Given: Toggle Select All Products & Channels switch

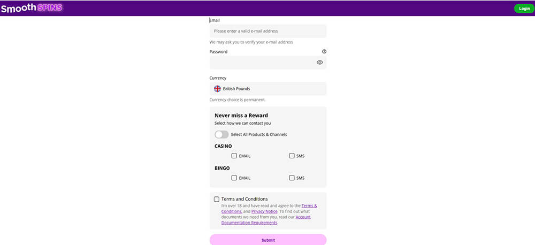Looking at the screenshot, I should pos(221,134).
